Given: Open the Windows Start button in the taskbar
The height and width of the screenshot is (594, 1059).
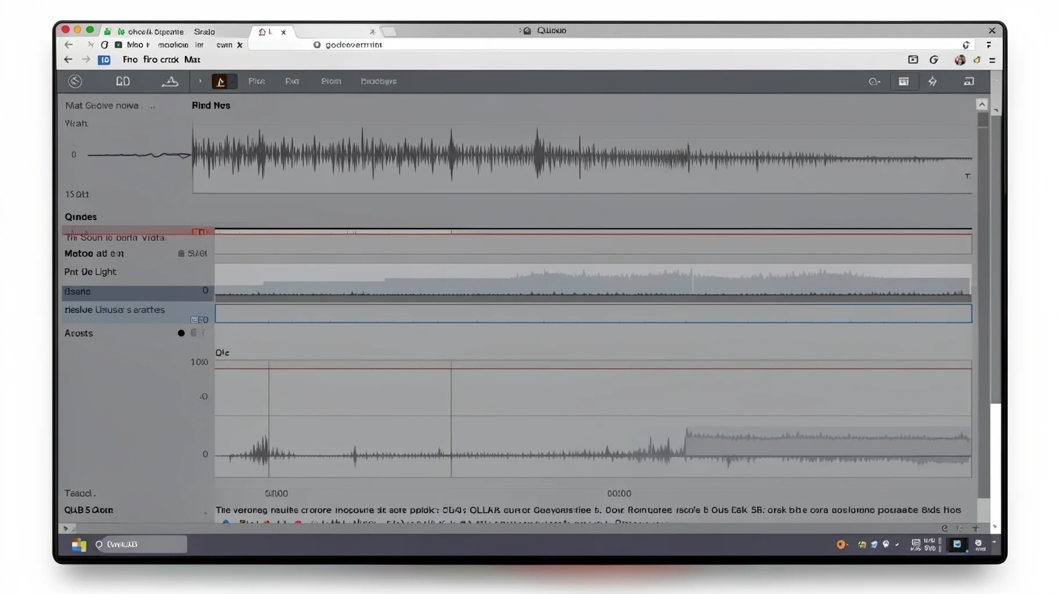Looking at the screenshot, I should 79,545.
